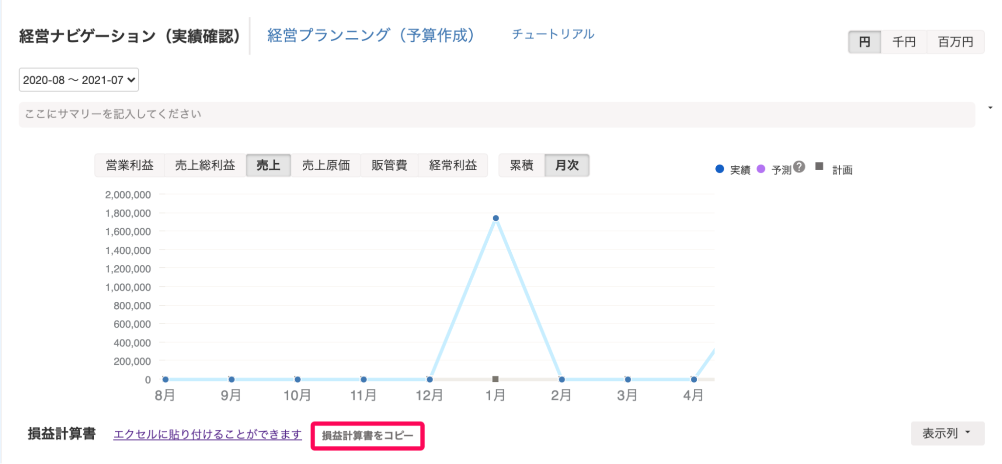Open エクセルに貼り付けることができます link

[x=208, y=434]
